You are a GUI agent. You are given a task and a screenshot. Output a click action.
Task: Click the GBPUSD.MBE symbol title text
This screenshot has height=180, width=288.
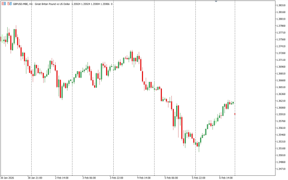click(x=21, y=4)
